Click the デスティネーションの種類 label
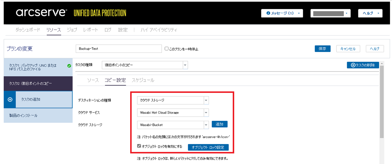The height and width of the screenshot is (164, 392). coord(95,100)
